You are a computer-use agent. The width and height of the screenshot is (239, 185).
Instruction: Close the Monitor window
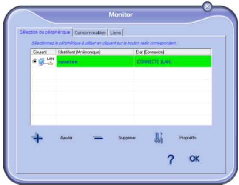pyautogui.click(x=207, y=6)
